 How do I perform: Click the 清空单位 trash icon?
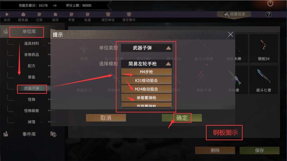coord(108,14)
